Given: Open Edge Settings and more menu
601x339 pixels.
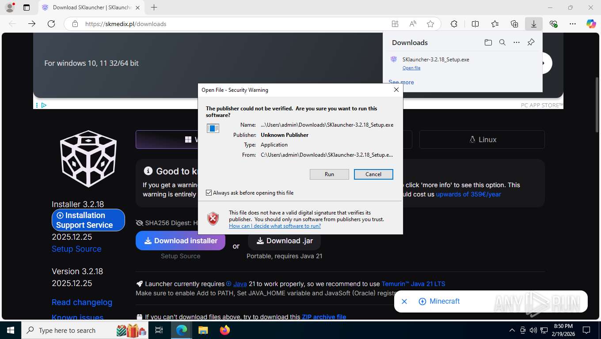Looking at the screenshot, I should point(573,24).
